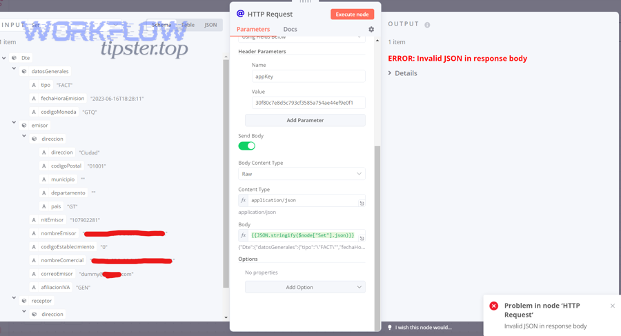This screenshot has width=621, height=336.
Task: Select the nombreEmisor field pill
Action: 55,233
